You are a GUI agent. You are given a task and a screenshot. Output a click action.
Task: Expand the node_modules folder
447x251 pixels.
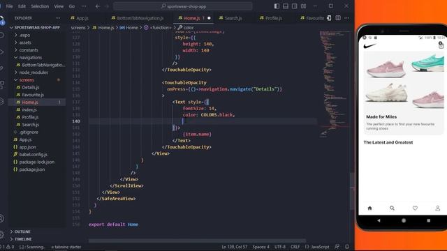coord(37,73)
